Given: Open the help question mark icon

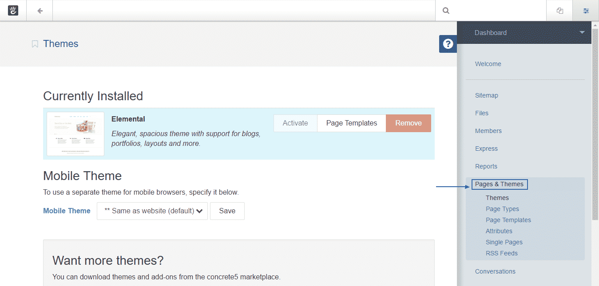Looking at the screenshot, I should [448, 44].
